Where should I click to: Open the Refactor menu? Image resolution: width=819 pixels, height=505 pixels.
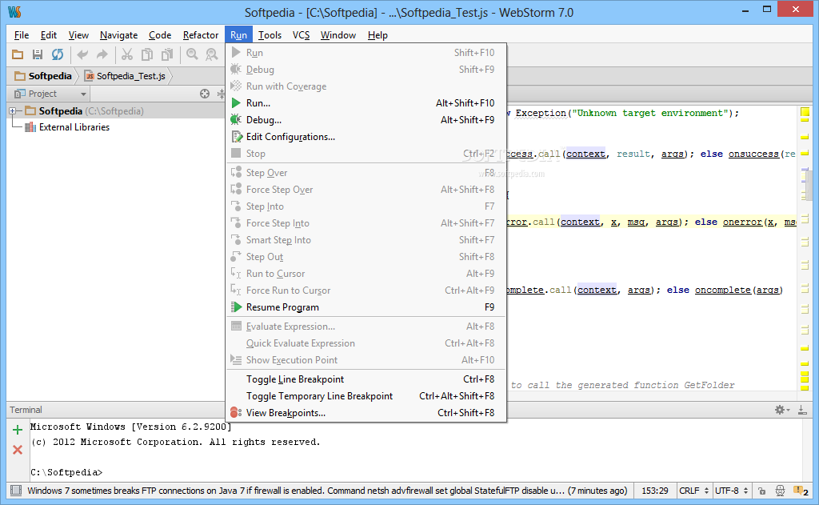(201, 35)
